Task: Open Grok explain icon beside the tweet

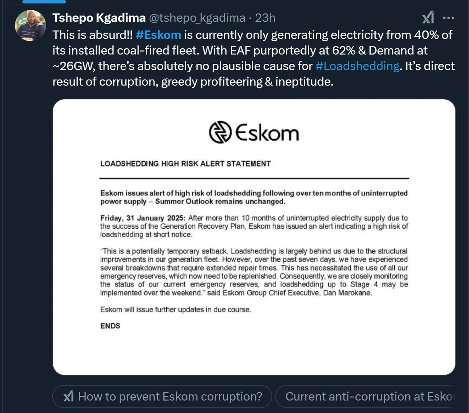Action: click(428, 17)
